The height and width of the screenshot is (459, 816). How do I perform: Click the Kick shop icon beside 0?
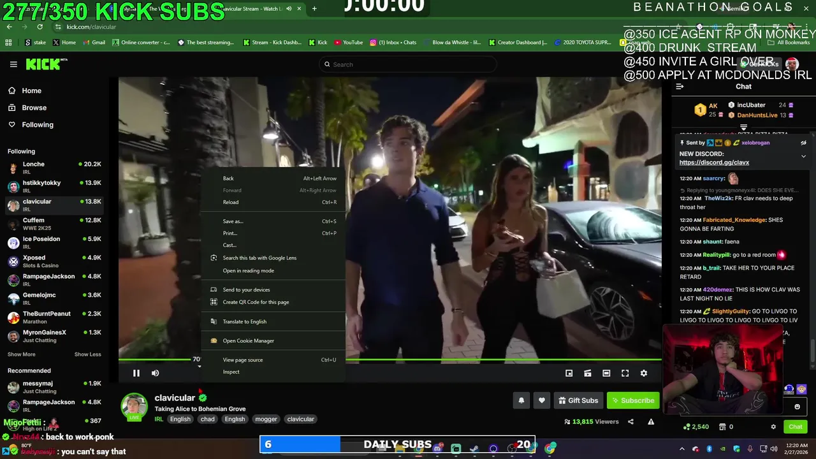(722, 426)
